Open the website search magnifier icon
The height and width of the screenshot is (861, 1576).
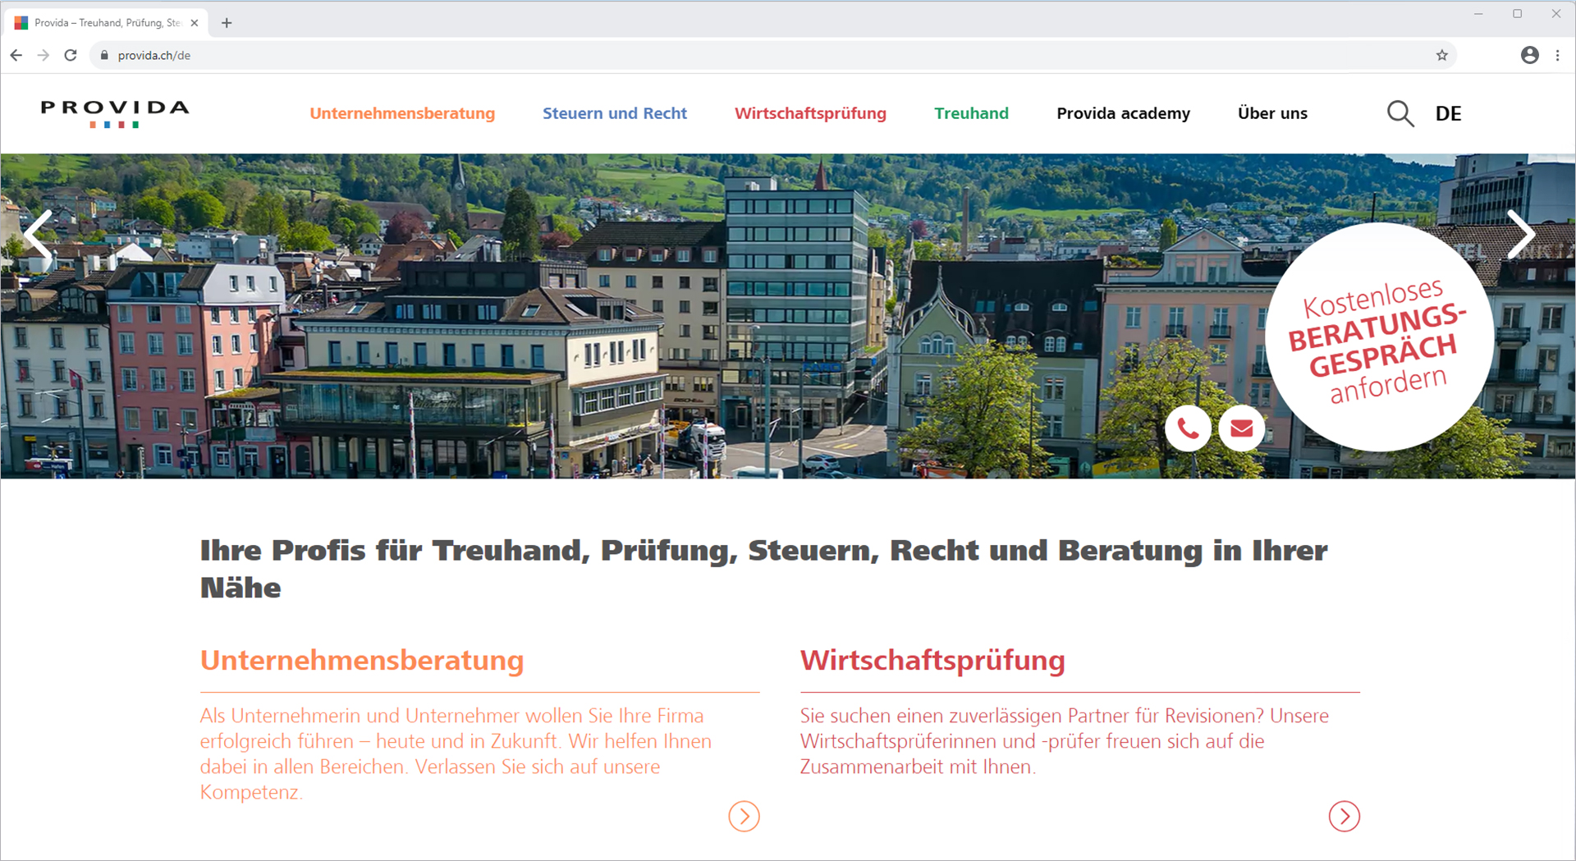[x=1400, y=113]
